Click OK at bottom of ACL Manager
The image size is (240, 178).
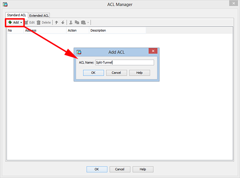97,169
